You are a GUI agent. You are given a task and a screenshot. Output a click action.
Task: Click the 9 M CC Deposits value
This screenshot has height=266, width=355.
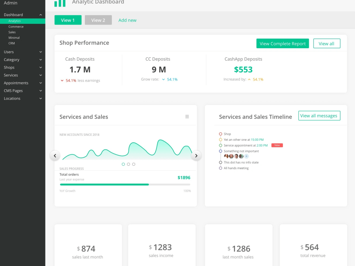pyautogui.click(x=159, y=70)
